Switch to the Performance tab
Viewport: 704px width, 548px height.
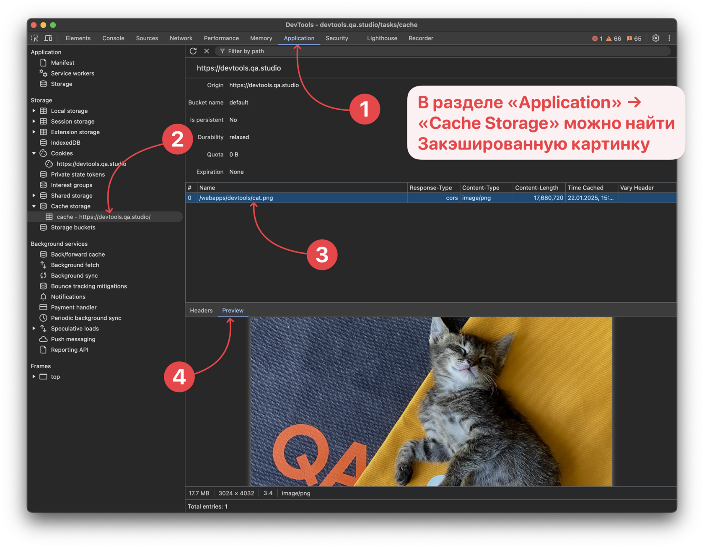(x=221, y=38)
